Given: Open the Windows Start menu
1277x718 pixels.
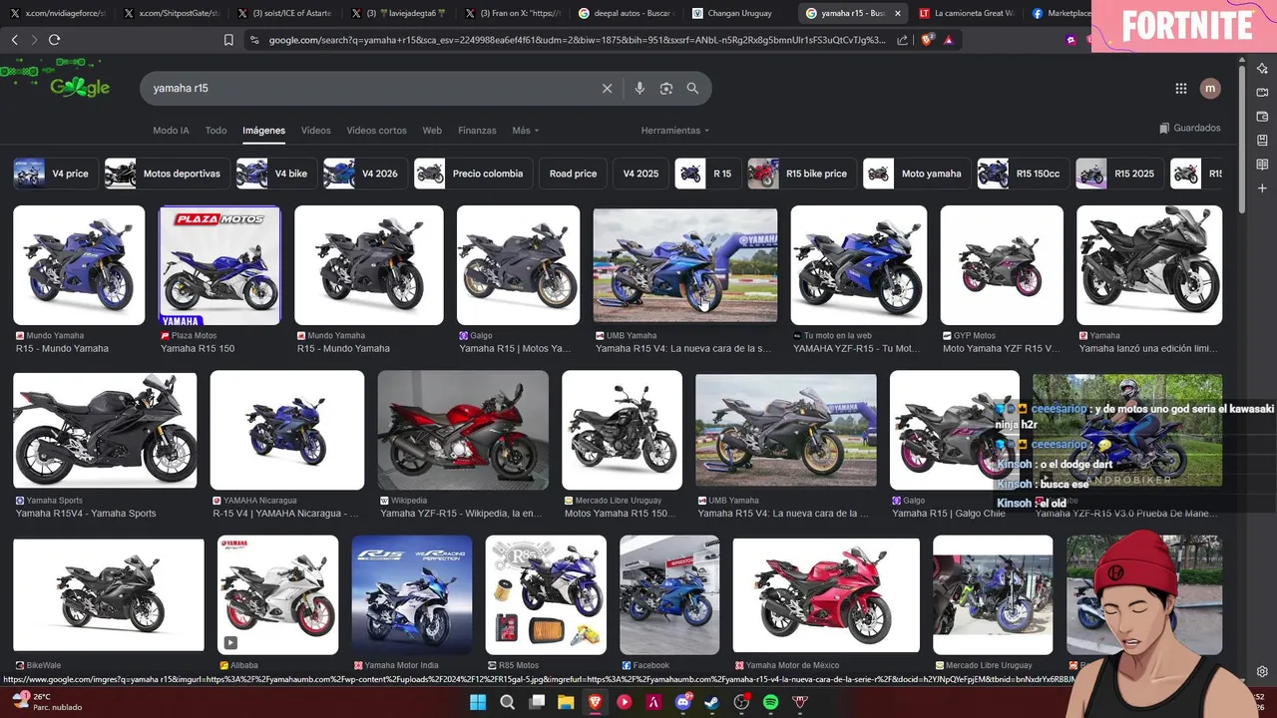Looking at the screenshot, I should click(x=478, y=702).
